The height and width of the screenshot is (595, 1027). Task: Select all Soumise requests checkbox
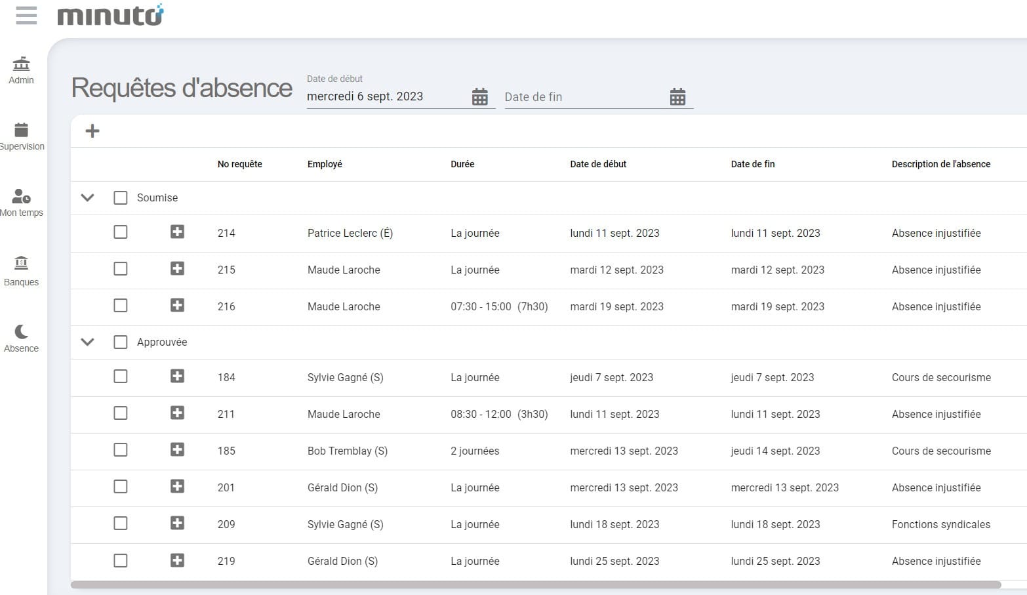coord(121,197)
